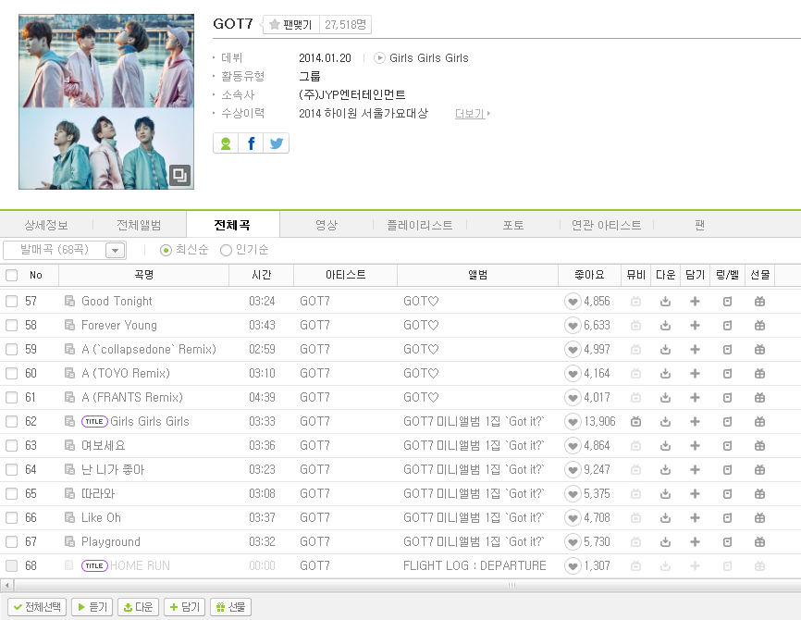Sort by 인기순 (popularity) radio
The image size is (801, 620).
(226, 250)
